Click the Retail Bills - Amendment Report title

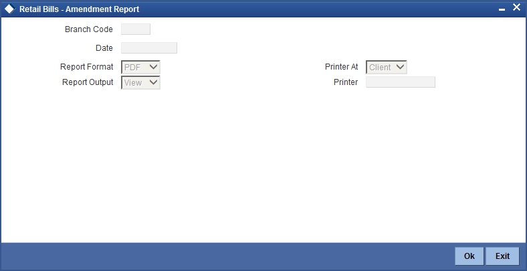point(80,9)
